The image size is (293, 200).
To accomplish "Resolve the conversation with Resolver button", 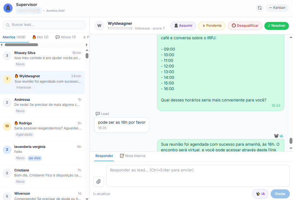I will [276, 26].
